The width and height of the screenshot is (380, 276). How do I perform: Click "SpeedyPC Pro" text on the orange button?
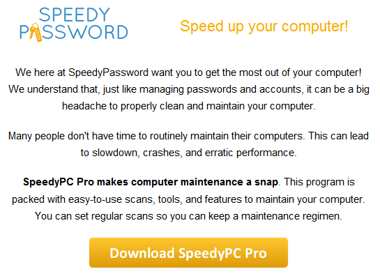coord(222,254)
